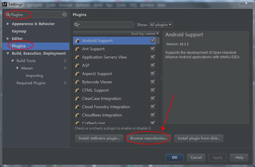Click splitter handle between list and details
255x167 pixels.
click(x=161, y=77)
